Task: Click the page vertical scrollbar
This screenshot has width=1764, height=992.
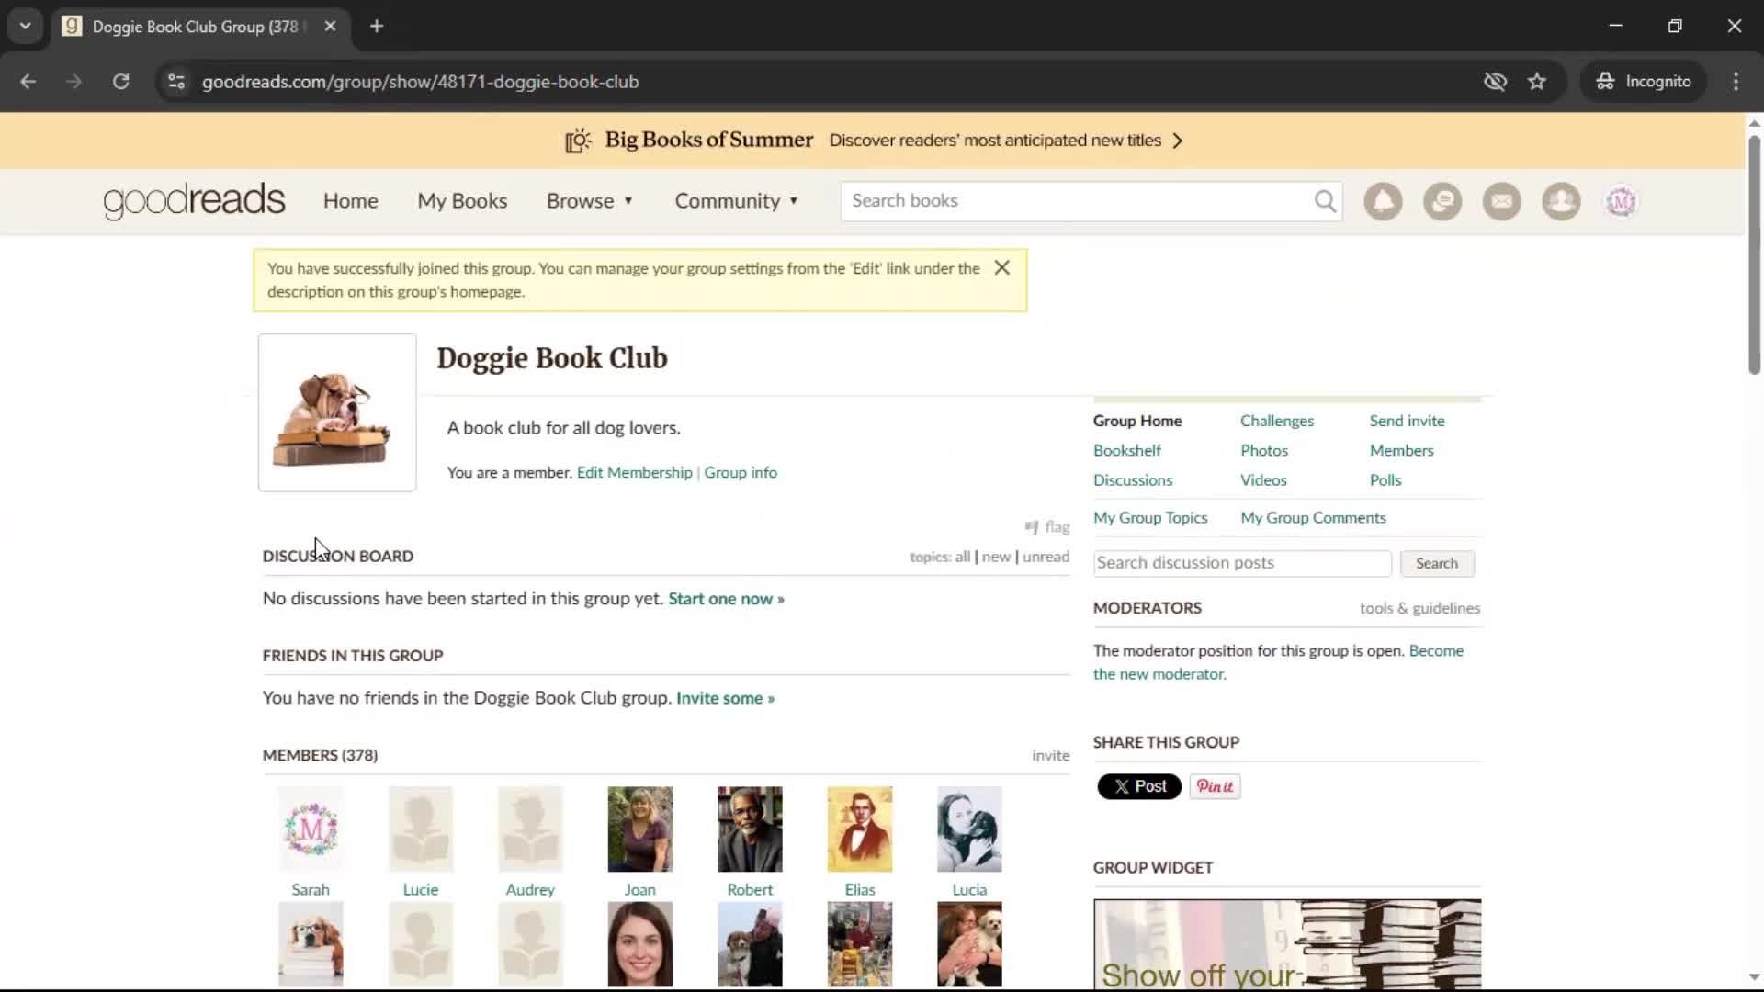Action: pos(1754,255)
